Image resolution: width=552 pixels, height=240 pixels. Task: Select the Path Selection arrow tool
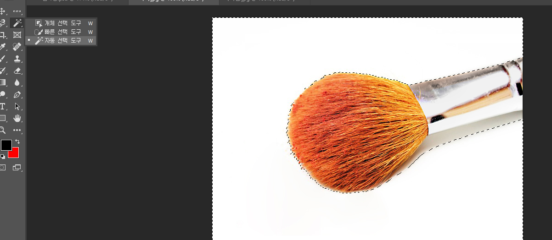(17, 106)
